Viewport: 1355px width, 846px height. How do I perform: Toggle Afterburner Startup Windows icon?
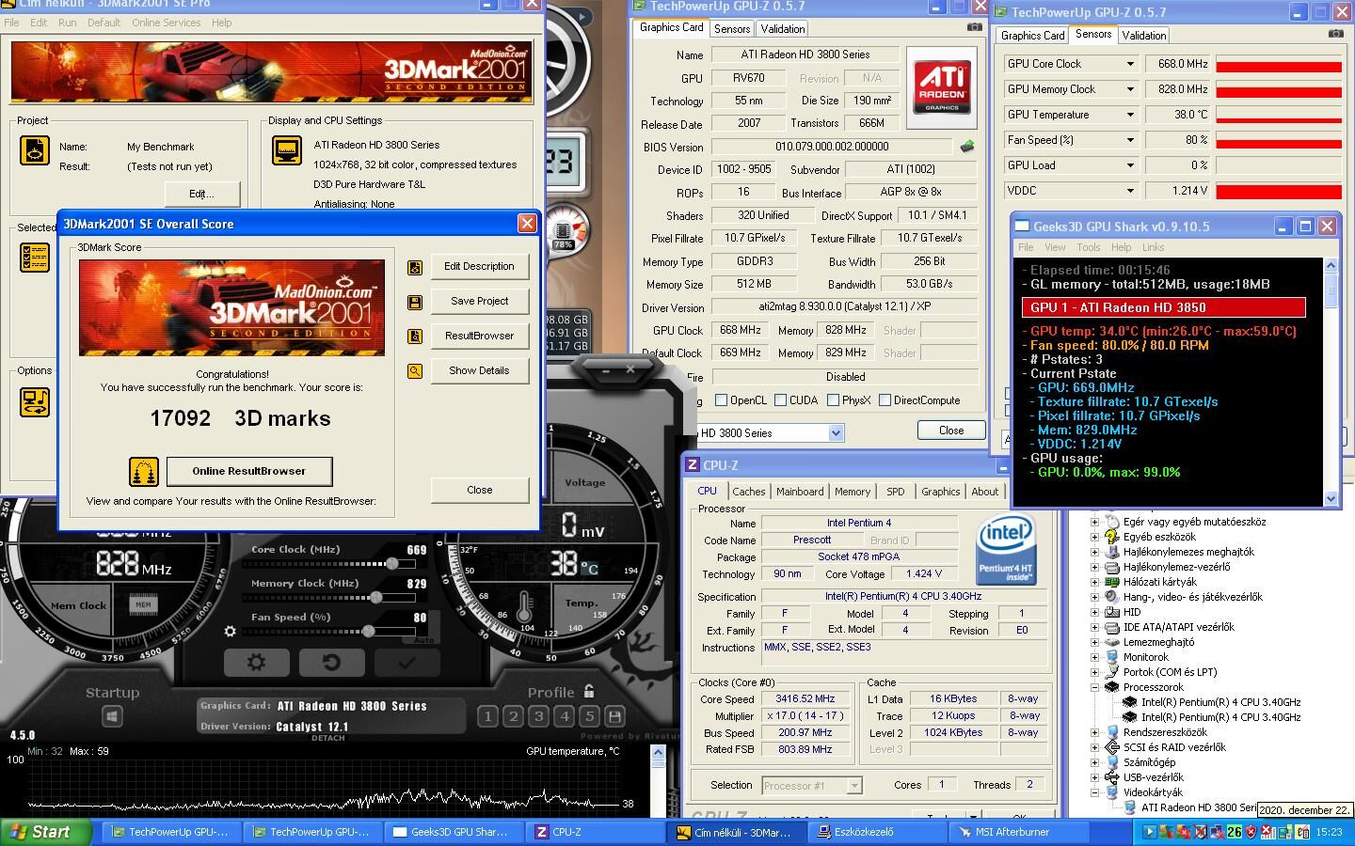[x=112, y=716]
